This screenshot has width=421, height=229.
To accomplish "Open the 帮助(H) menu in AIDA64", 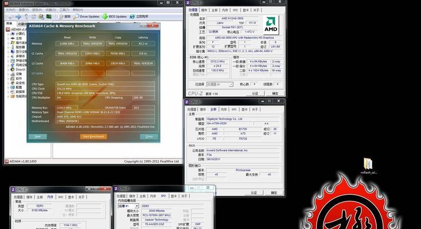I will point(77,10).
